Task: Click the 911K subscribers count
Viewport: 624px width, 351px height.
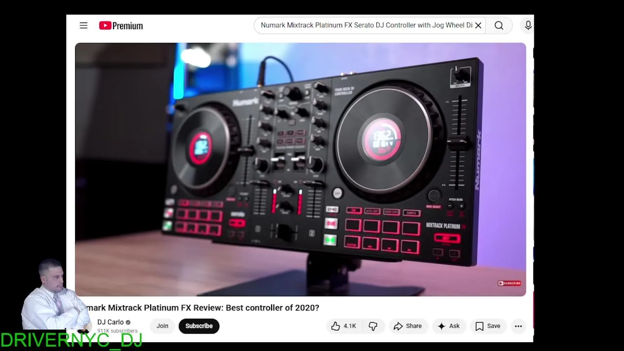Action: point(117,331)
